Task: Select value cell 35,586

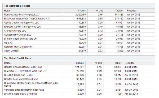Action: point(120,31)
